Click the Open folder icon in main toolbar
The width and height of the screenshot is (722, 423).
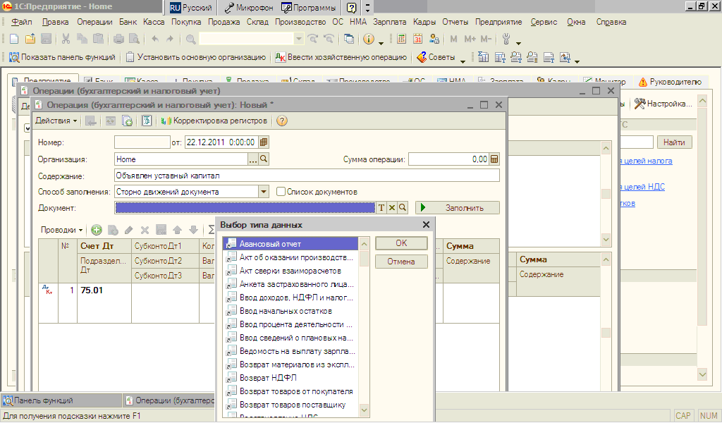tap(30, 39)
